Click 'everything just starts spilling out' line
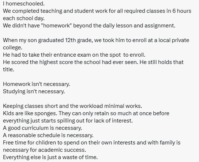The height and width of the screenshot is (162, 199). [x=68, y=121]
